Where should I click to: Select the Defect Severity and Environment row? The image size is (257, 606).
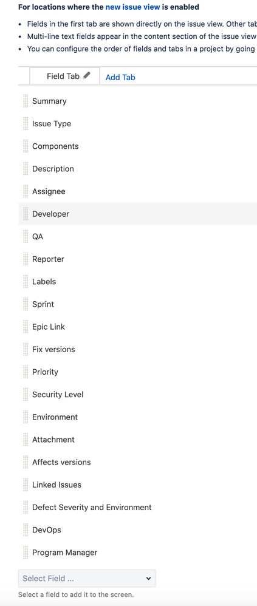(x=137, y=507)
